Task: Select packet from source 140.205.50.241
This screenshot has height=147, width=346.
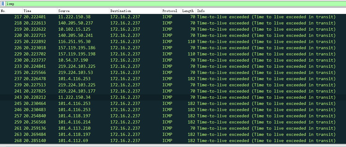Action: coord(173,36)
